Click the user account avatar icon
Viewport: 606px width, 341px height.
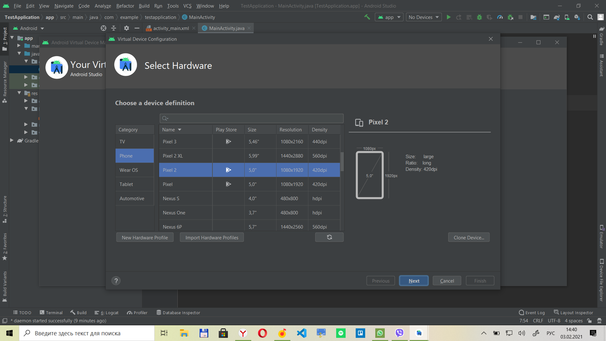coord(600,17)
